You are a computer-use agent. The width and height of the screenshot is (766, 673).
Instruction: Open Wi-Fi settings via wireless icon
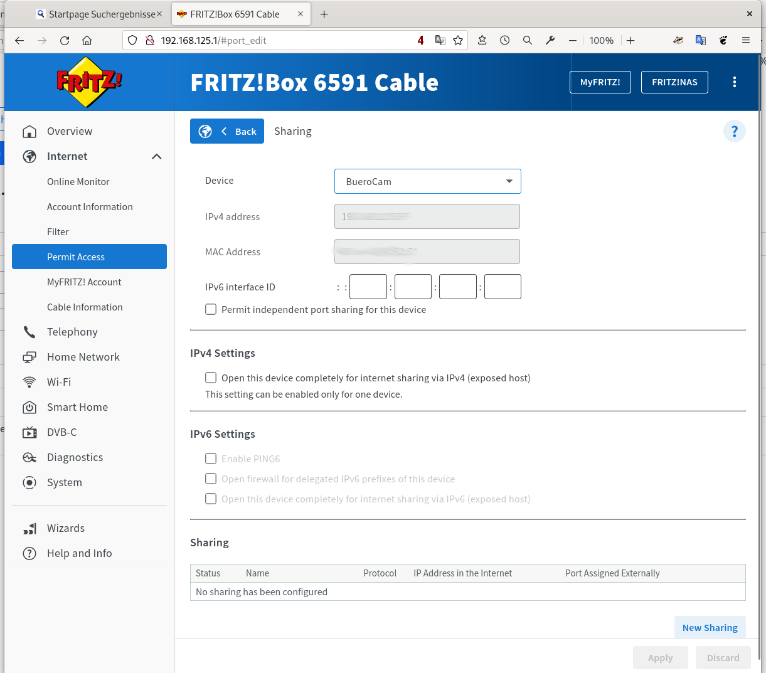coord(30,382)
